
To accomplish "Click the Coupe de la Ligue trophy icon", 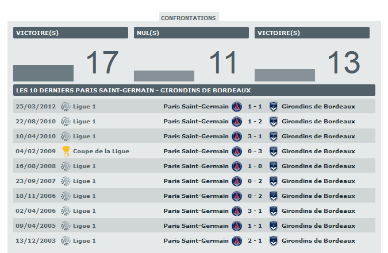I will pyautogui.click(x=66, y=151).
